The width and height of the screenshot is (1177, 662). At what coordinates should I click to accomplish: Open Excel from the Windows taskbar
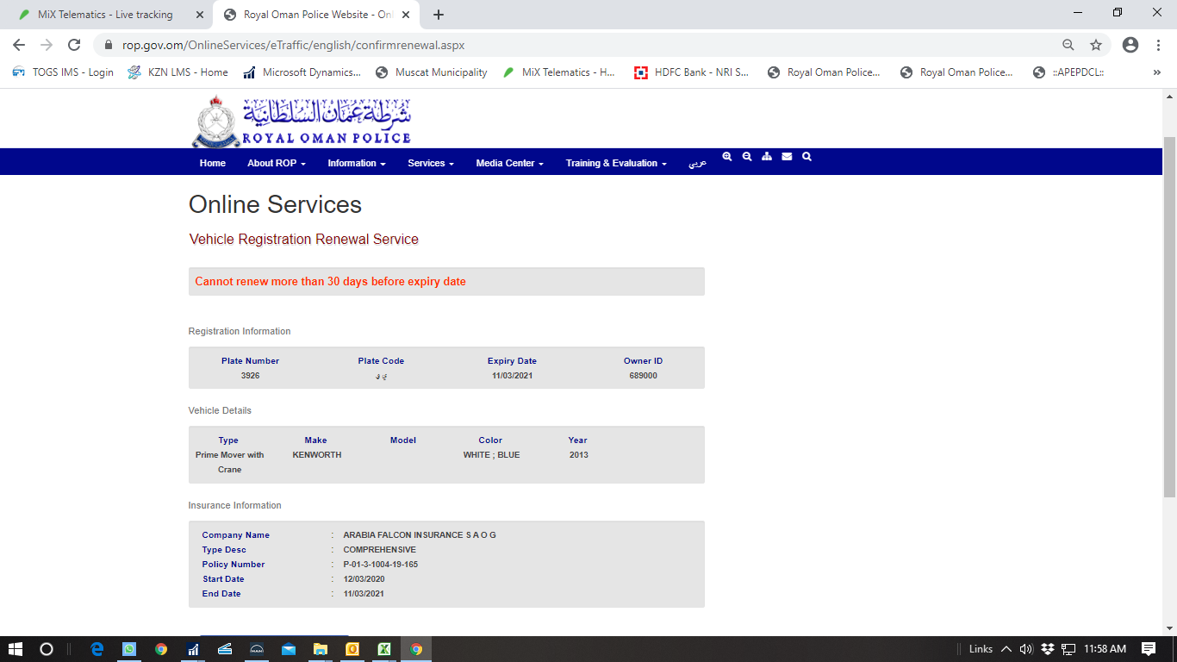(x=384, y=649)
